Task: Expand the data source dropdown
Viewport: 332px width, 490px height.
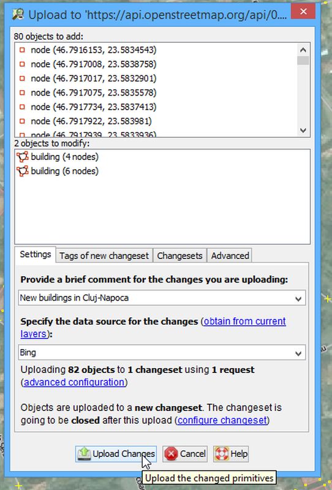Action: [x=298, y=353]
